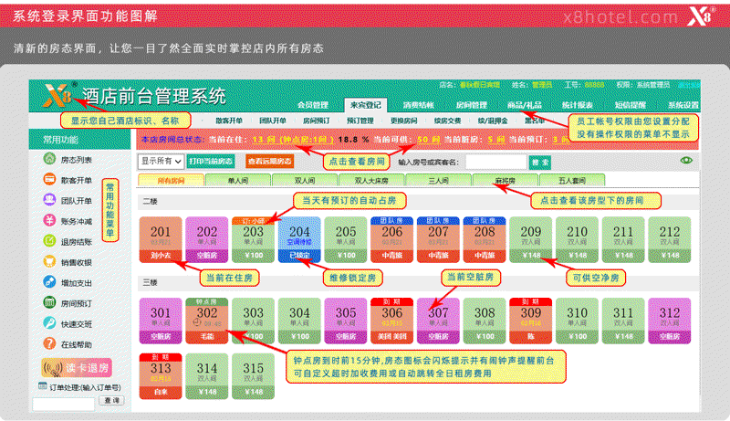
Task: Select vacant room 209 tile
Action: pyautogui.click(x=531, y=239)
